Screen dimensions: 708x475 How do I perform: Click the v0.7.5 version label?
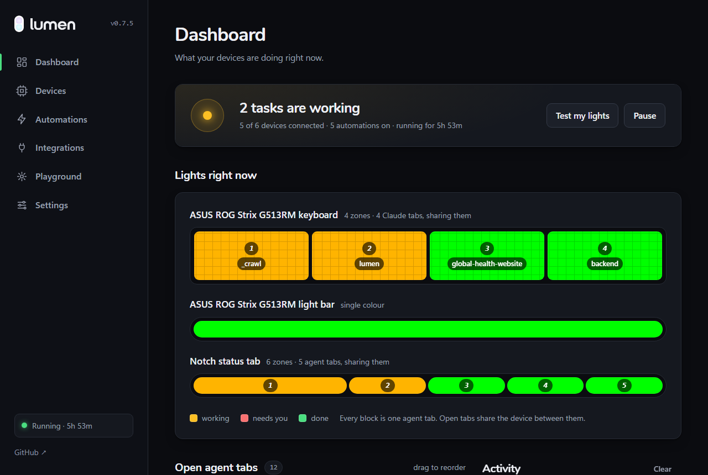[x=122, y=24]
